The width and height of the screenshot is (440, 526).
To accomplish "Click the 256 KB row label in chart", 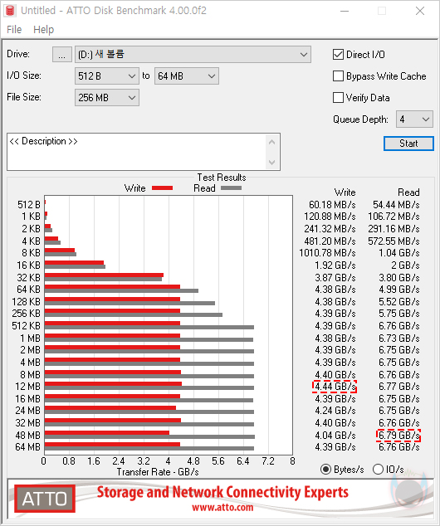I will [x=27, y=314].
